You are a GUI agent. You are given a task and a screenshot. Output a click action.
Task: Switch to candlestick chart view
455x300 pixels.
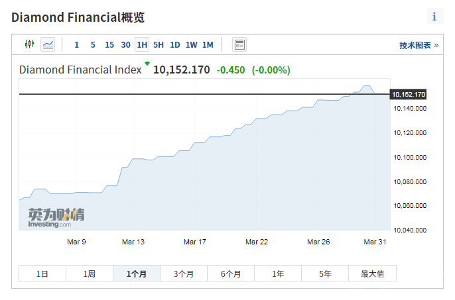(29, 44)
